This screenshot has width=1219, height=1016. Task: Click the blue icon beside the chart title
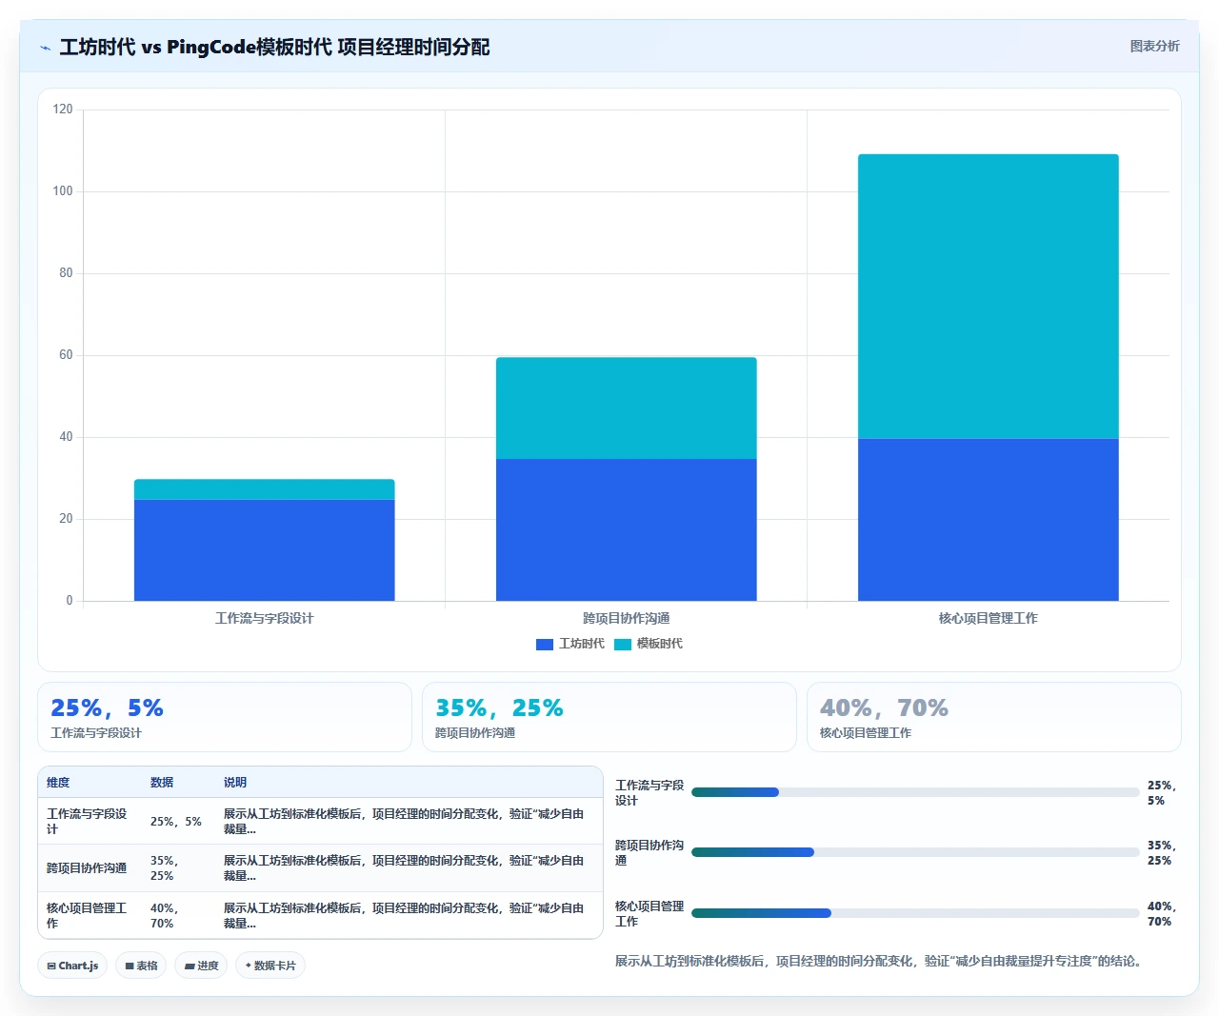[x=45, y=48]
